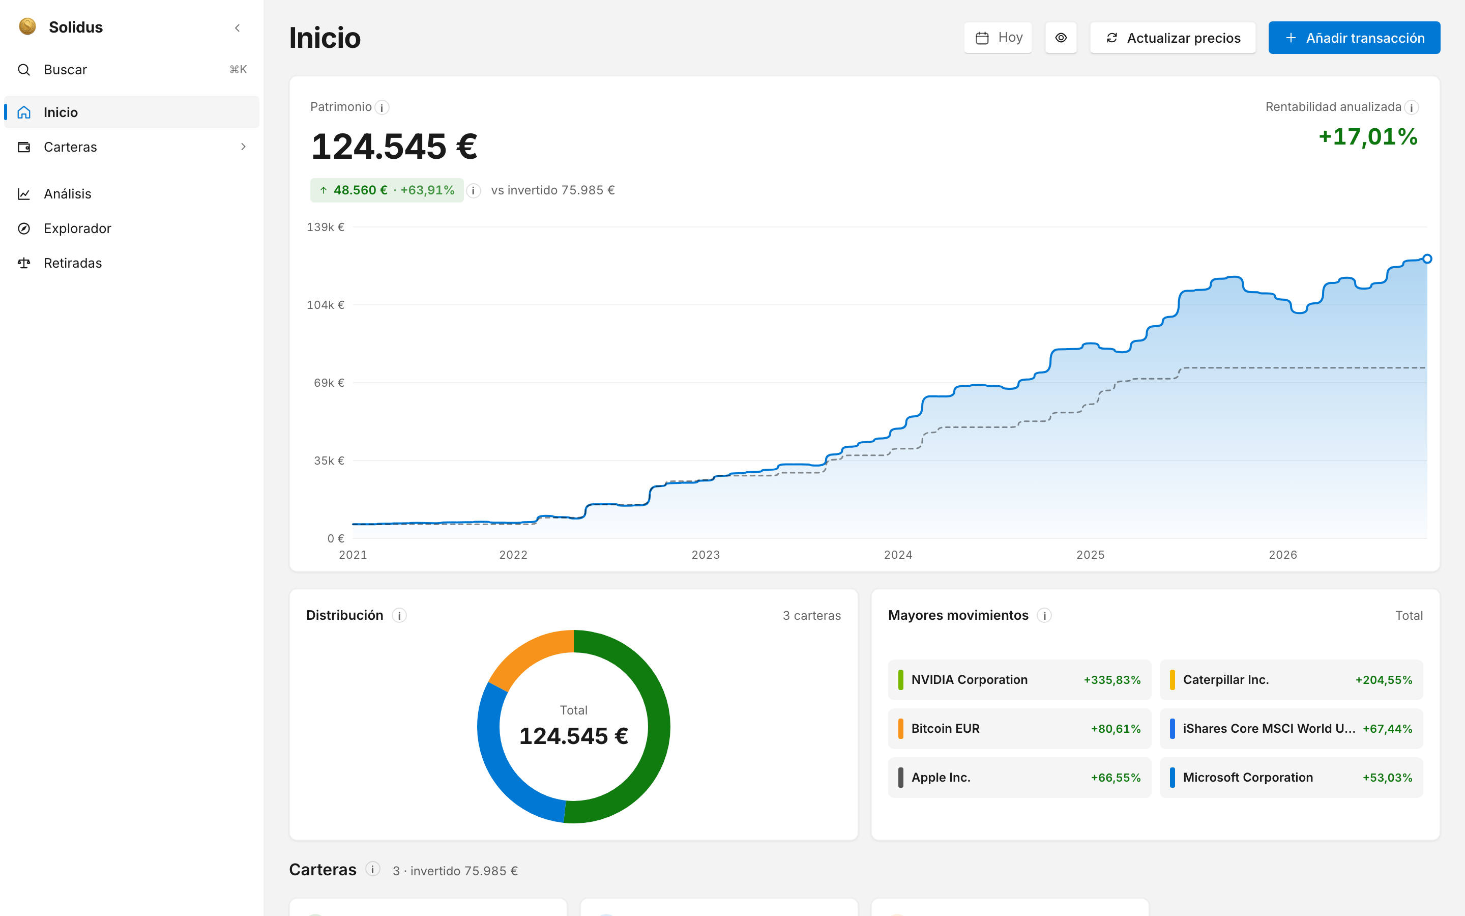The image size is (1465, 916).
Task: Open the Apple Inc. mover card
Action: coord(1019,777)
